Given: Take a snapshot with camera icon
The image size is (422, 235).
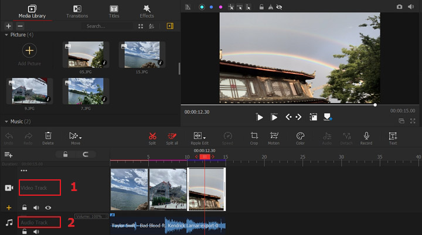Looking at the screenshot, I should coord(400,6).
